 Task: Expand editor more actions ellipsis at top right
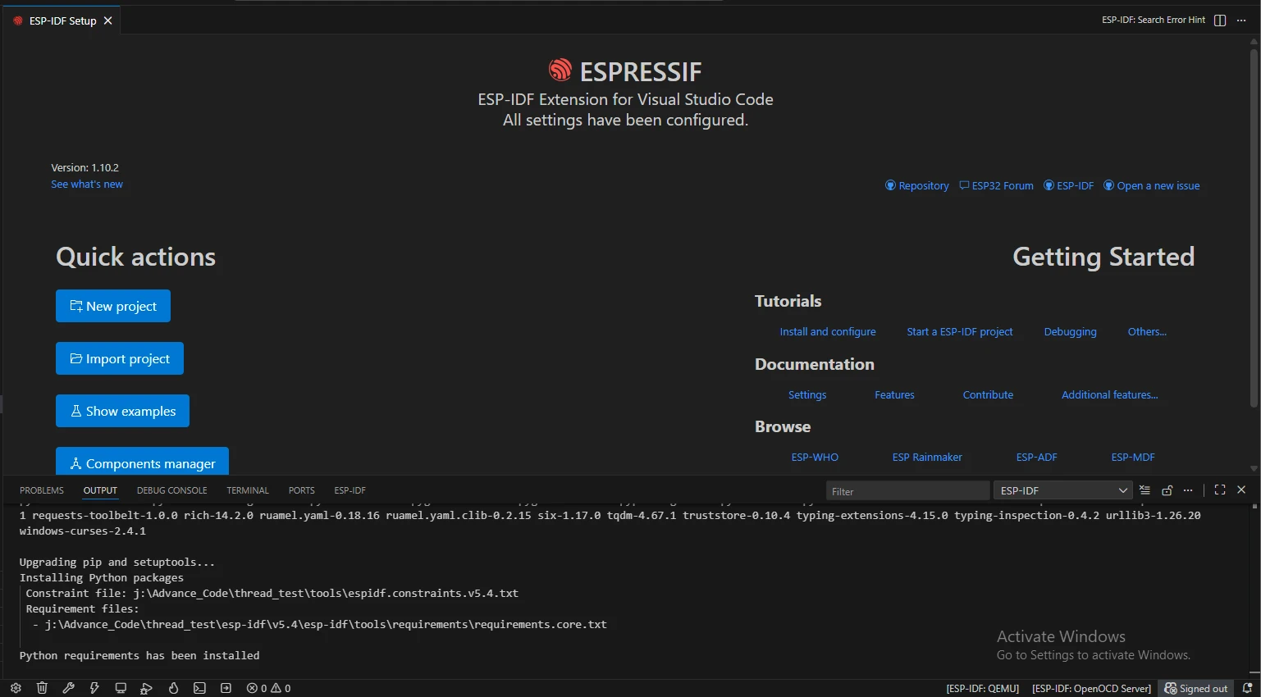[x=1241, y=20]
